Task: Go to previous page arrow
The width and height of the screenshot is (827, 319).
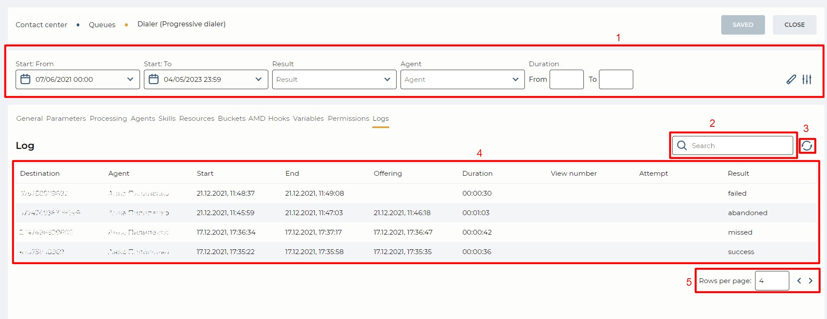Action: (x=799, y=280)
